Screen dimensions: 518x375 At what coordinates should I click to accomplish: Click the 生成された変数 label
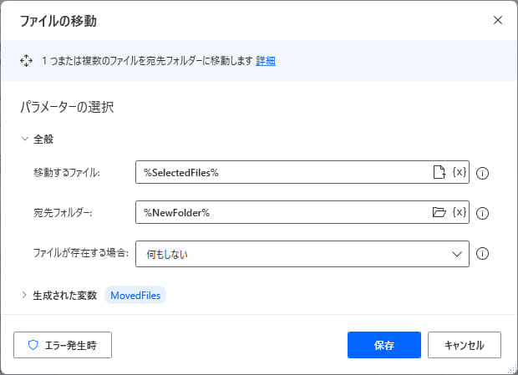(x=65, y=295)
